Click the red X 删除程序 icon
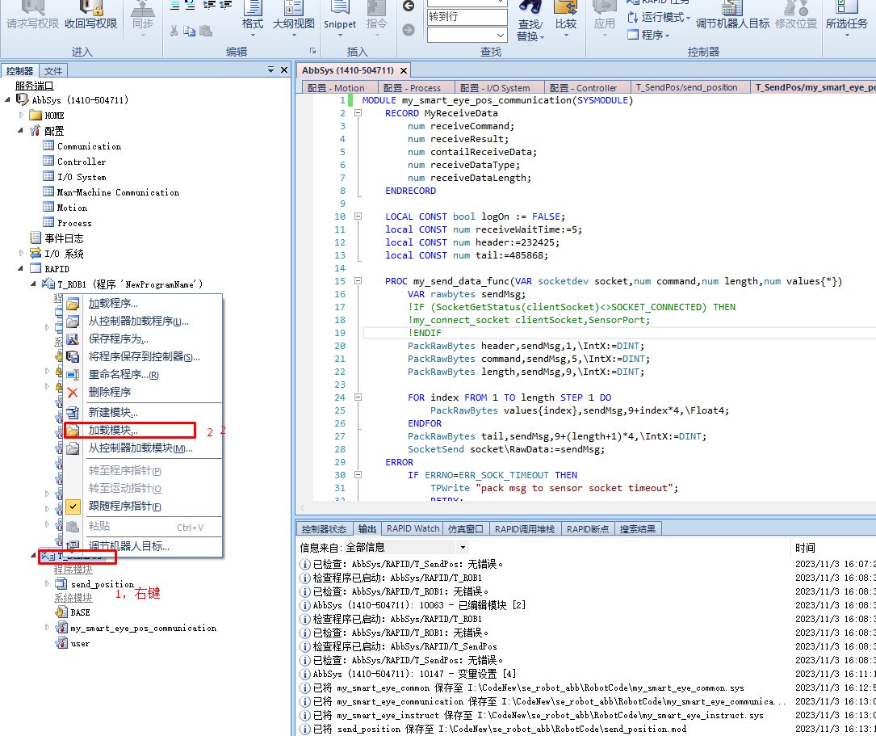876x736 pixels. [73, 393]
